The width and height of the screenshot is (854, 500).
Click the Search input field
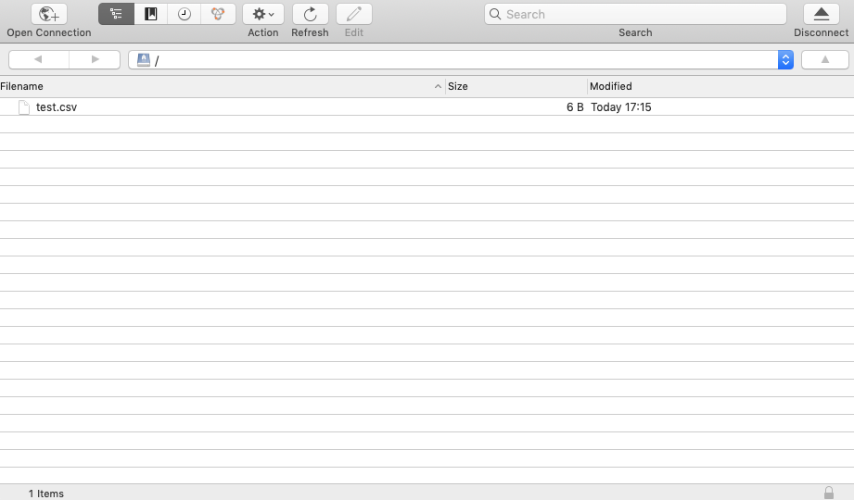tap(640, 14)
